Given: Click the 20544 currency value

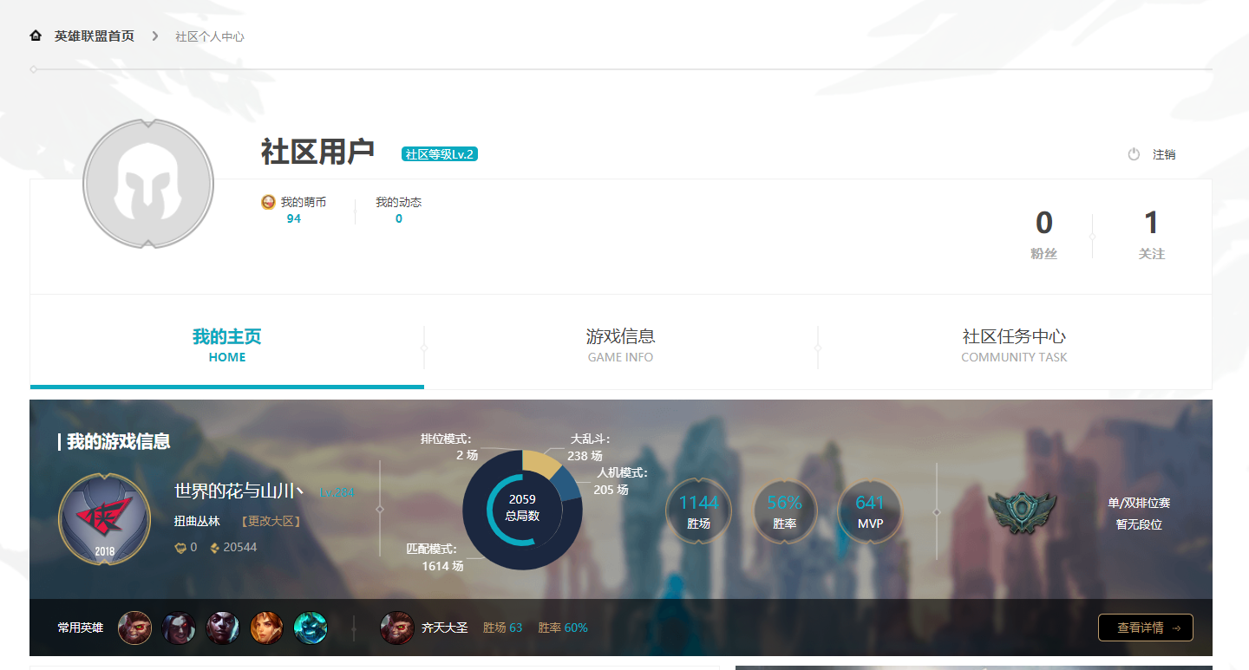Looking at the screenshot, I should [x=240, y=547].
